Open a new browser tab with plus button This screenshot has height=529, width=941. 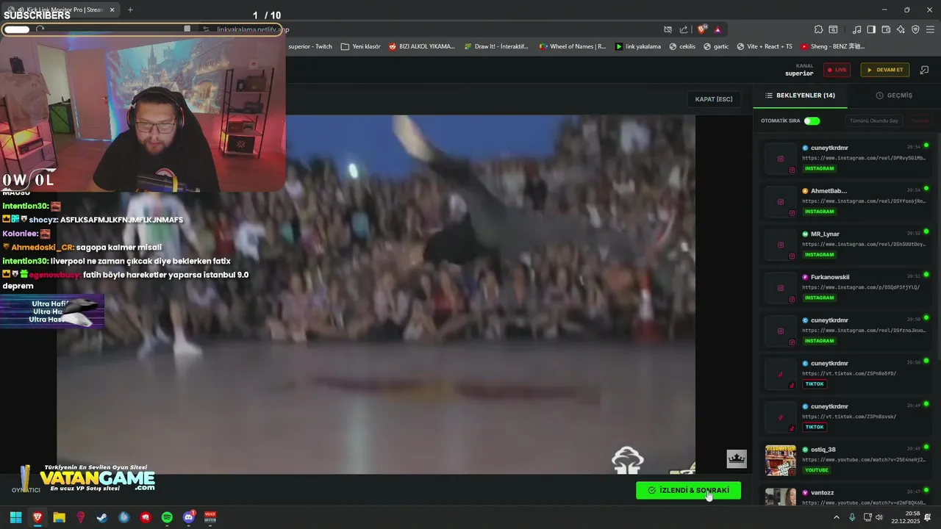click(x=130, y=10)
